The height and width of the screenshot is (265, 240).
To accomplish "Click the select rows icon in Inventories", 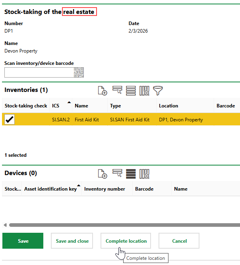I will point(117,90).
